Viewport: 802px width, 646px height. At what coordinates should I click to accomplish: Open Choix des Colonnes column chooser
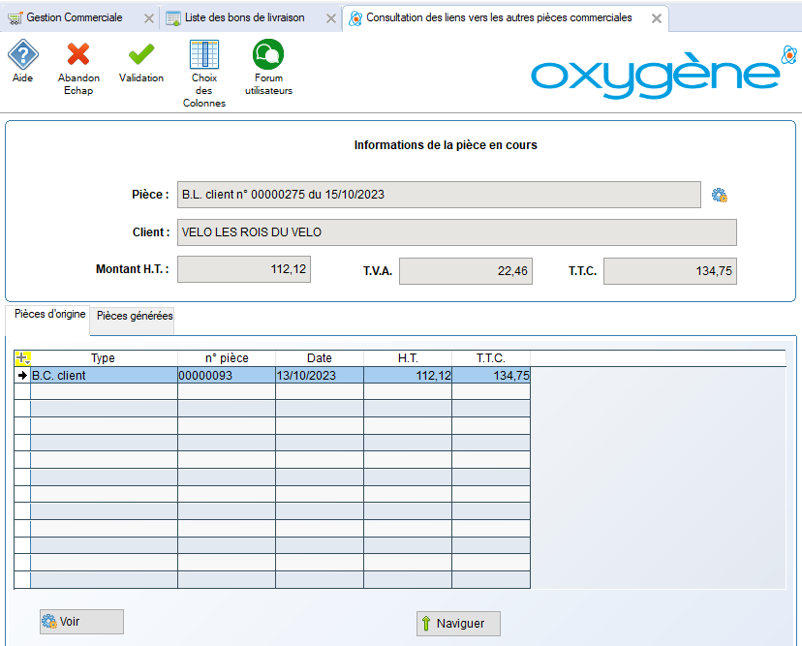[x=203, y=54]
